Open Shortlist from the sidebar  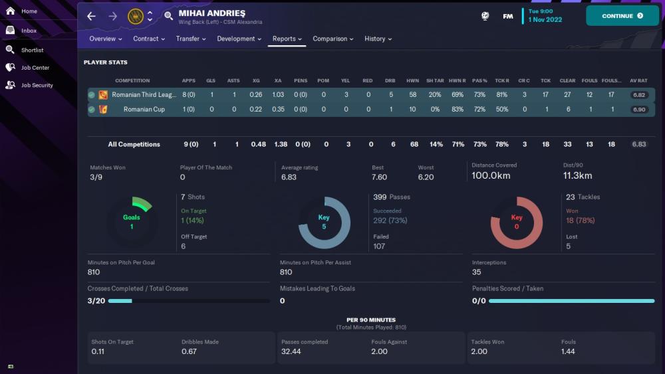pos(33,50)
